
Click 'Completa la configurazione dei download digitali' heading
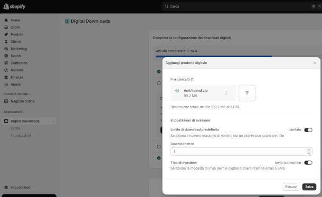192,38
